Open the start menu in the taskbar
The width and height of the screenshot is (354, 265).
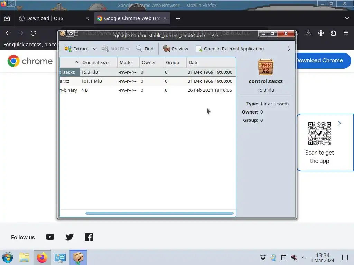8,257
